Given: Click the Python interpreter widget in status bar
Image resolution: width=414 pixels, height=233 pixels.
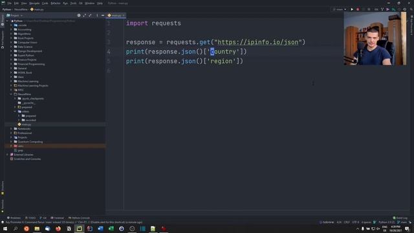Looking at the screenshot, I should [387, 222].
